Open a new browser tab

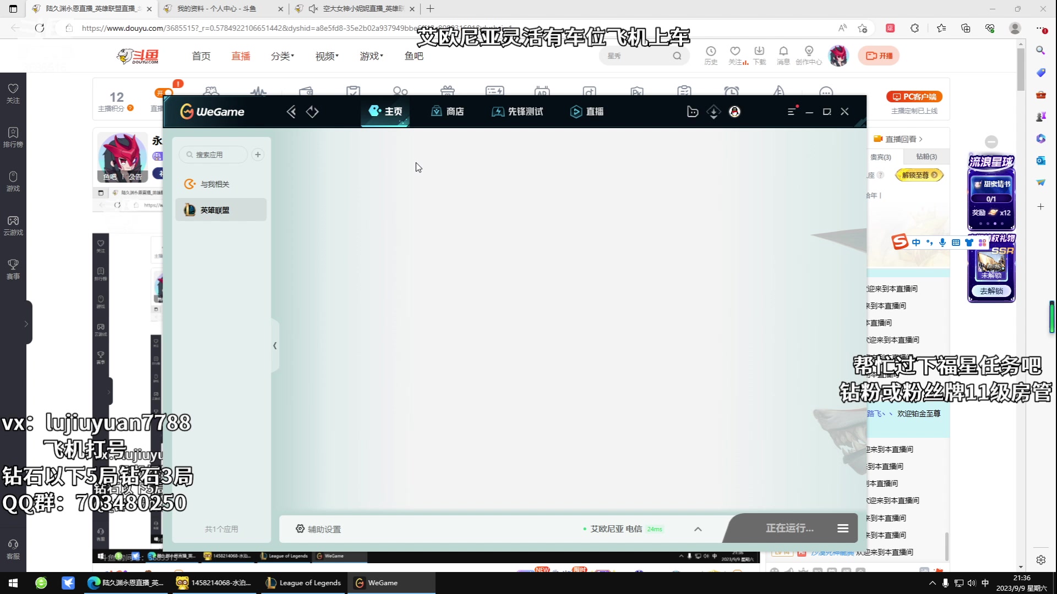click(431, 9)
